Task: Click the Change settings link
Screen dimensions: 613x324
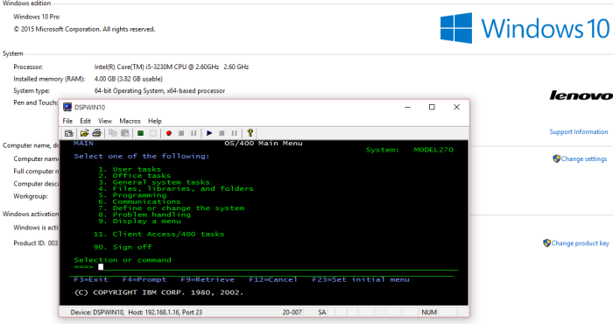Action: click(584, 159)
